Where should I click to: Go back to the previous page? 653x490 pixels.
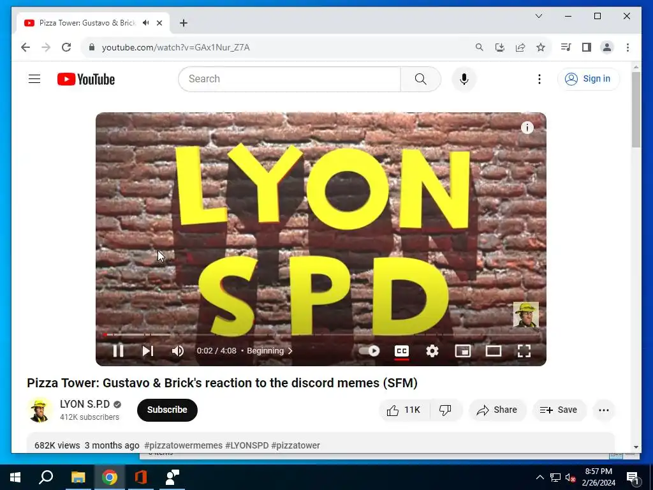click(26, 47)
